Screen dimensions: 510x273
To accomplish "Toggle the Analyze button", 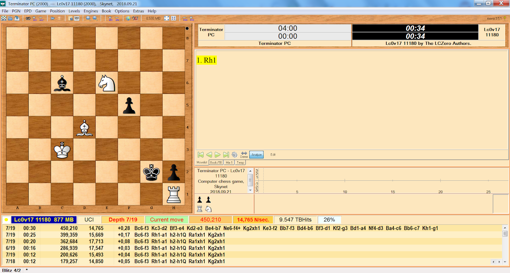I will [x=256, y=155].
